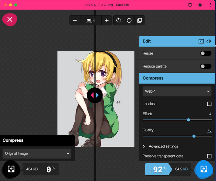
Task: Click the 434 kB original size label
Action: pyautogui.click(x=32, y=169)
